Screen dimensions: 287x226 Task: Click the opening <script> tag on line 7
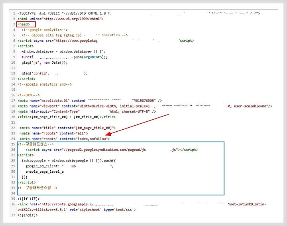tap(26, 46)
